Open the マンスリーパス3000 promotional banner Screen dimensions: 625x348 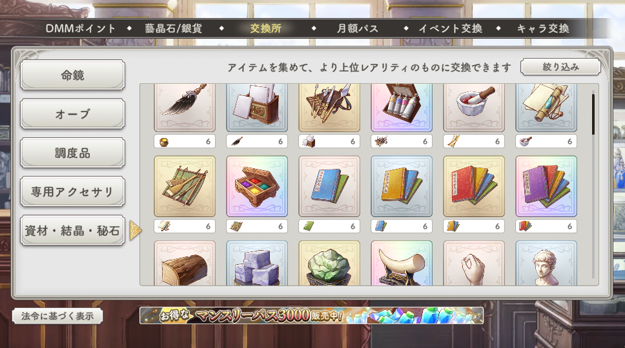click(311, 315)
